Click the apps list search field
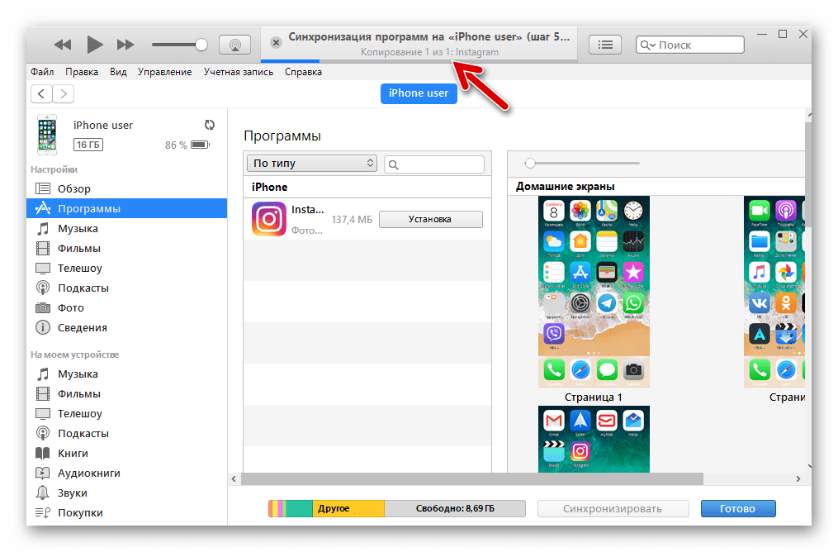The width and height of the screenshot is (838, 552). pos(434,164)
